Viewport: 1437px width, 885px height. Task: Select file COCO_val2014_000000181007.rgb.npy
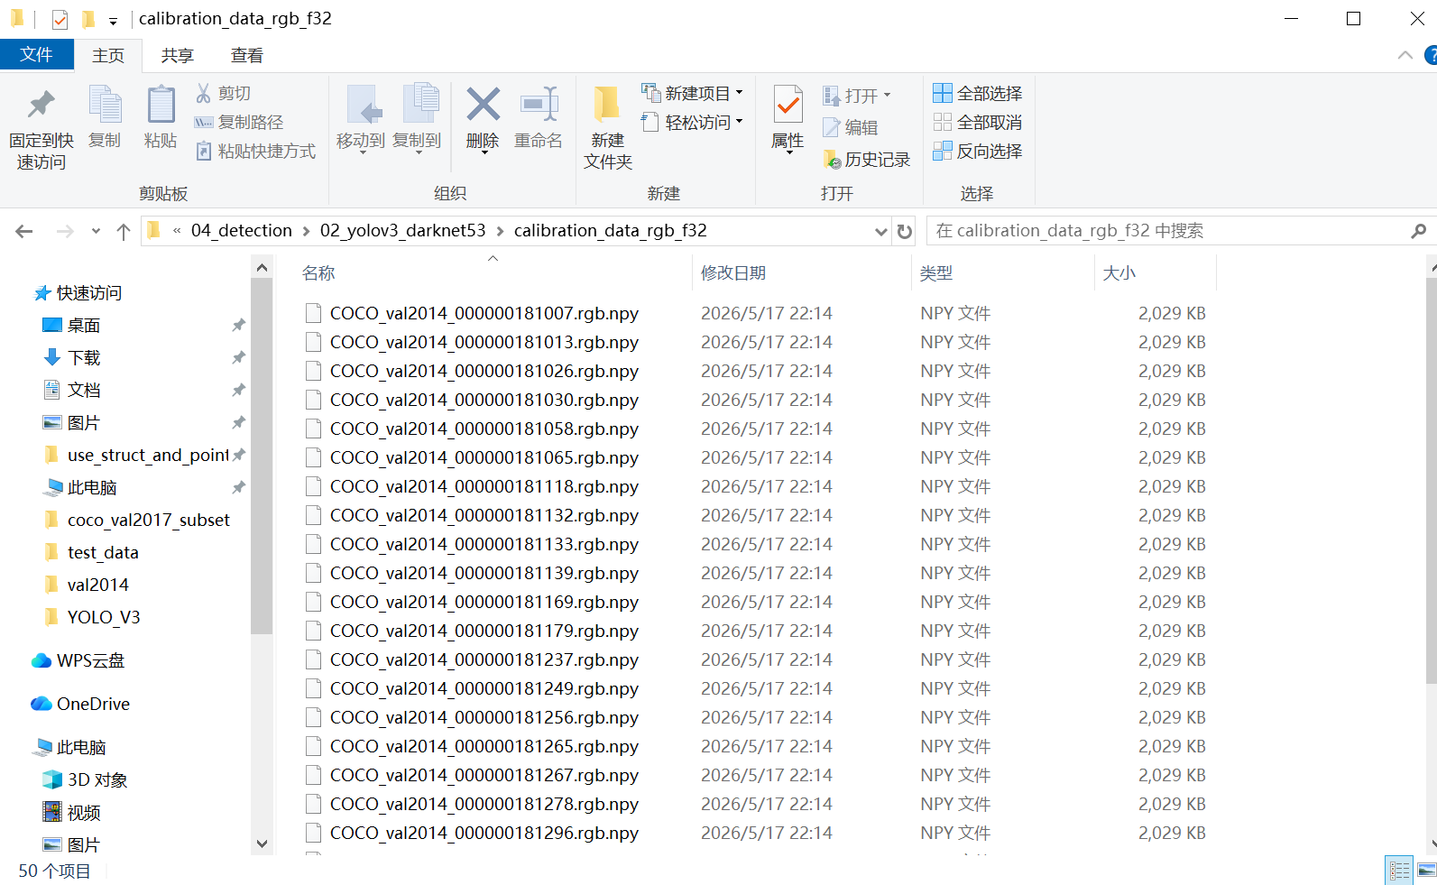click(484, 313)
